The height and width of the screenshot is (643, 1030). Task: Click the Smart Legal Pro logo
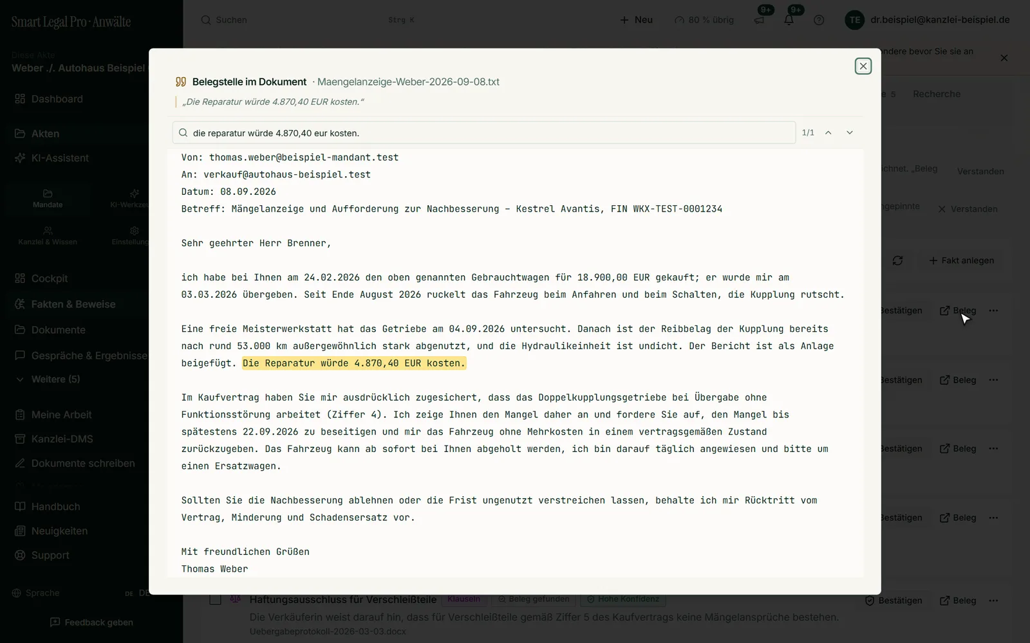pos(71,22)
